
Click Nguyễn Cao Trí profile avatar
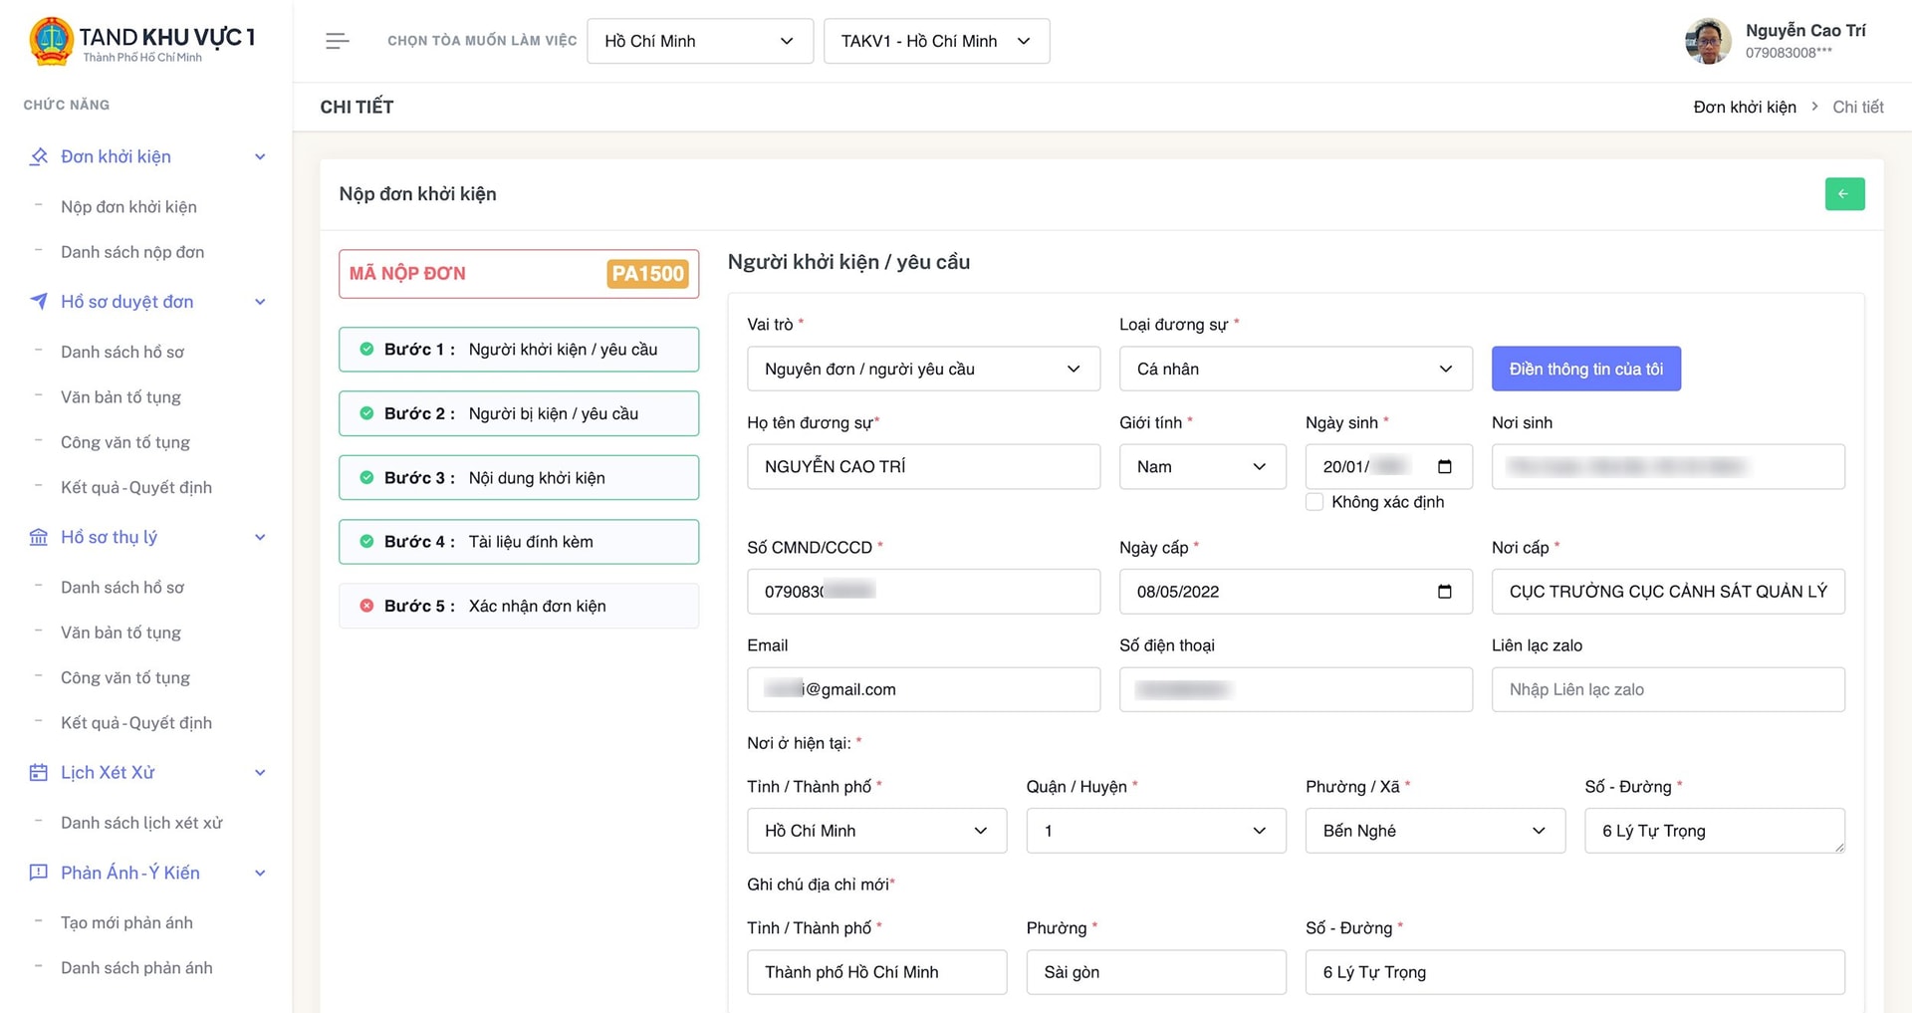coord(1708,41)
